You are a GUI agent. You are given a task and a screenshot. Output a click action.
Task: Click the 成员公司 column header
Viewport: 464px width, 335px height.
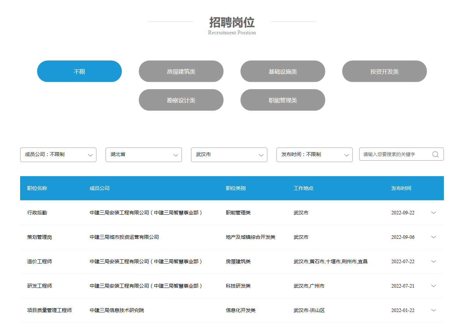click(x=100, y=188)
